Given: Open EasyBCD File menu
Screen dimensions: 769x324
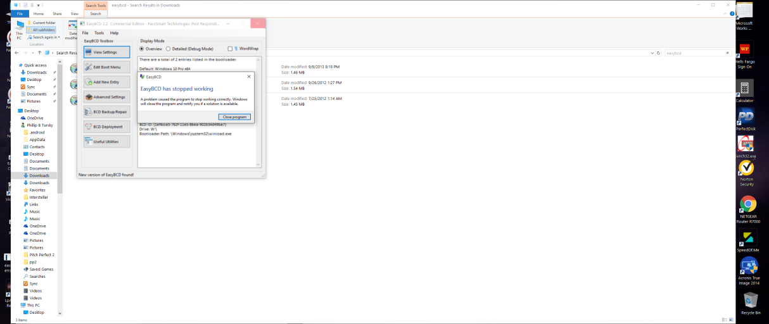Looking at the screenshot, I should pos(85,33).
